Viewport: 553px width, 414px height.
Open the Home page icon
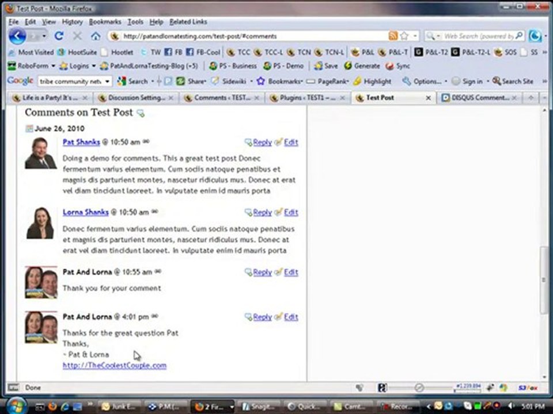coord(95,36)
